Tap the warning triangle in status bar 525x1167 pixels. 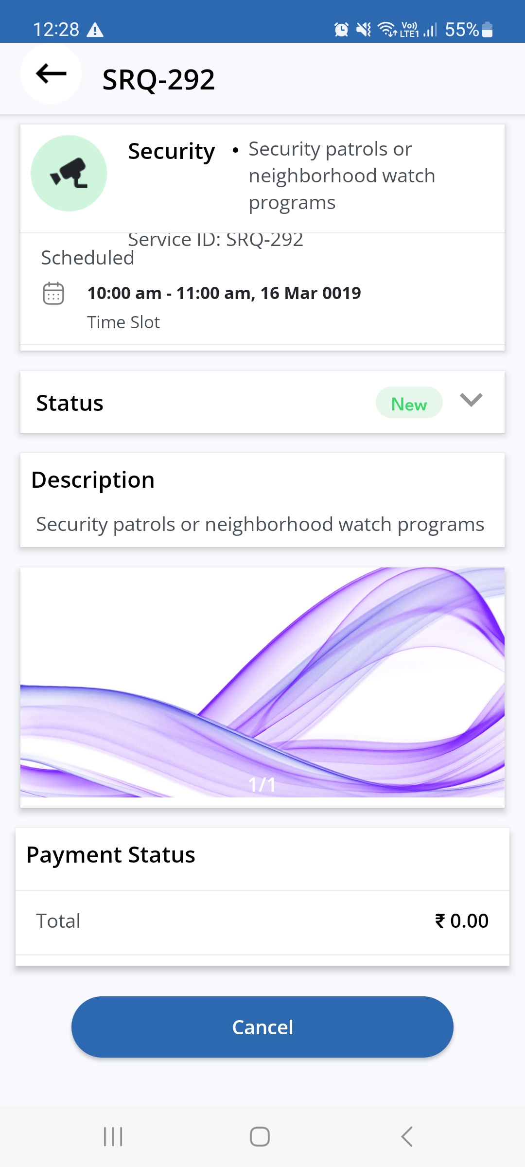[95, 30]
